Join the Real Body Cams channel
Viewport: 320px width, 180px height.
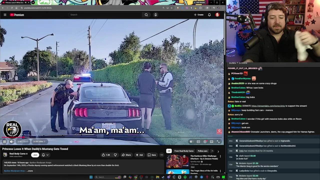(x=35, y=155)
